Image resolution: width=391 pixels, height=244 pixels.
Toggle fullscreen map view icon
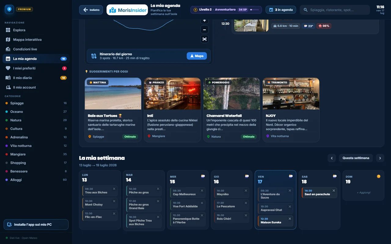204,39
